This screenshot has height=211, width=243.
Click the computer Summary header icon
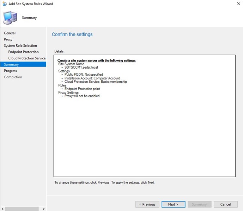tap(10, 18)
